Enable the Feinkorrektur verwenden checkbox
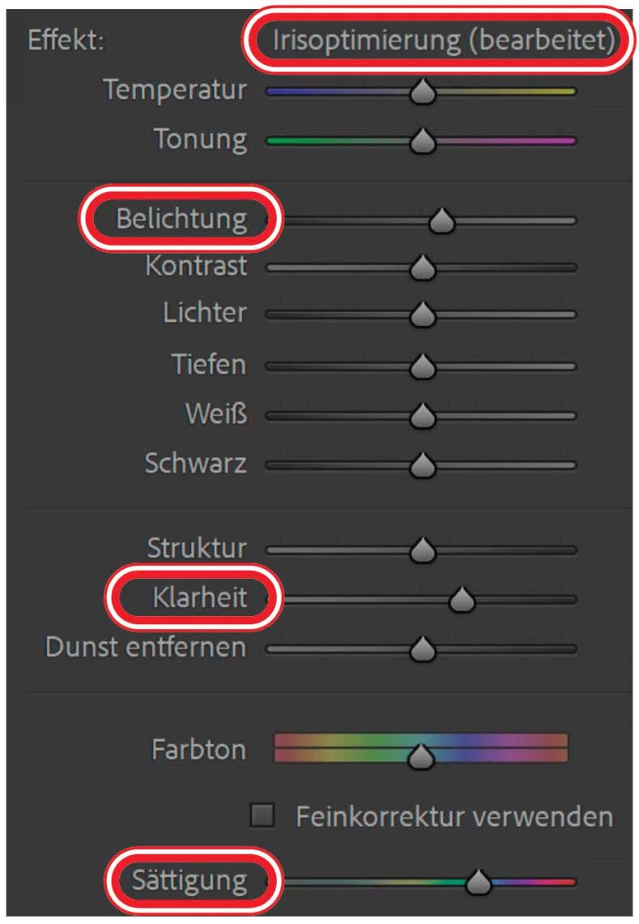639x924 pixels. tap(262, 816)
